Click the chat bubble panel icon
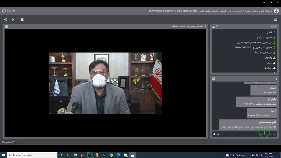The height and width of the screenshot is (158, 281). click(214, 79)
